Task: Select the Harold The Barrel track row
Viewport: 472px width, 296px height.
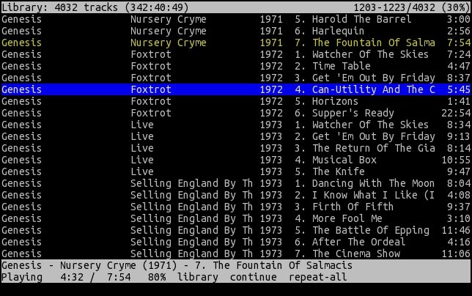Action: pos(236,19)
